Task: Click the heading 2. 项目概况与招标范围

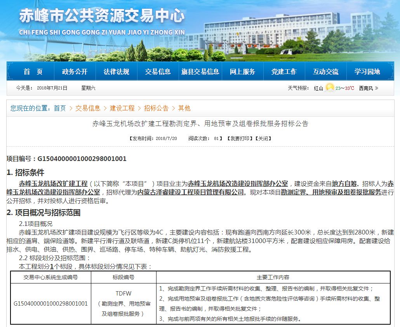Action: [43, 213]
